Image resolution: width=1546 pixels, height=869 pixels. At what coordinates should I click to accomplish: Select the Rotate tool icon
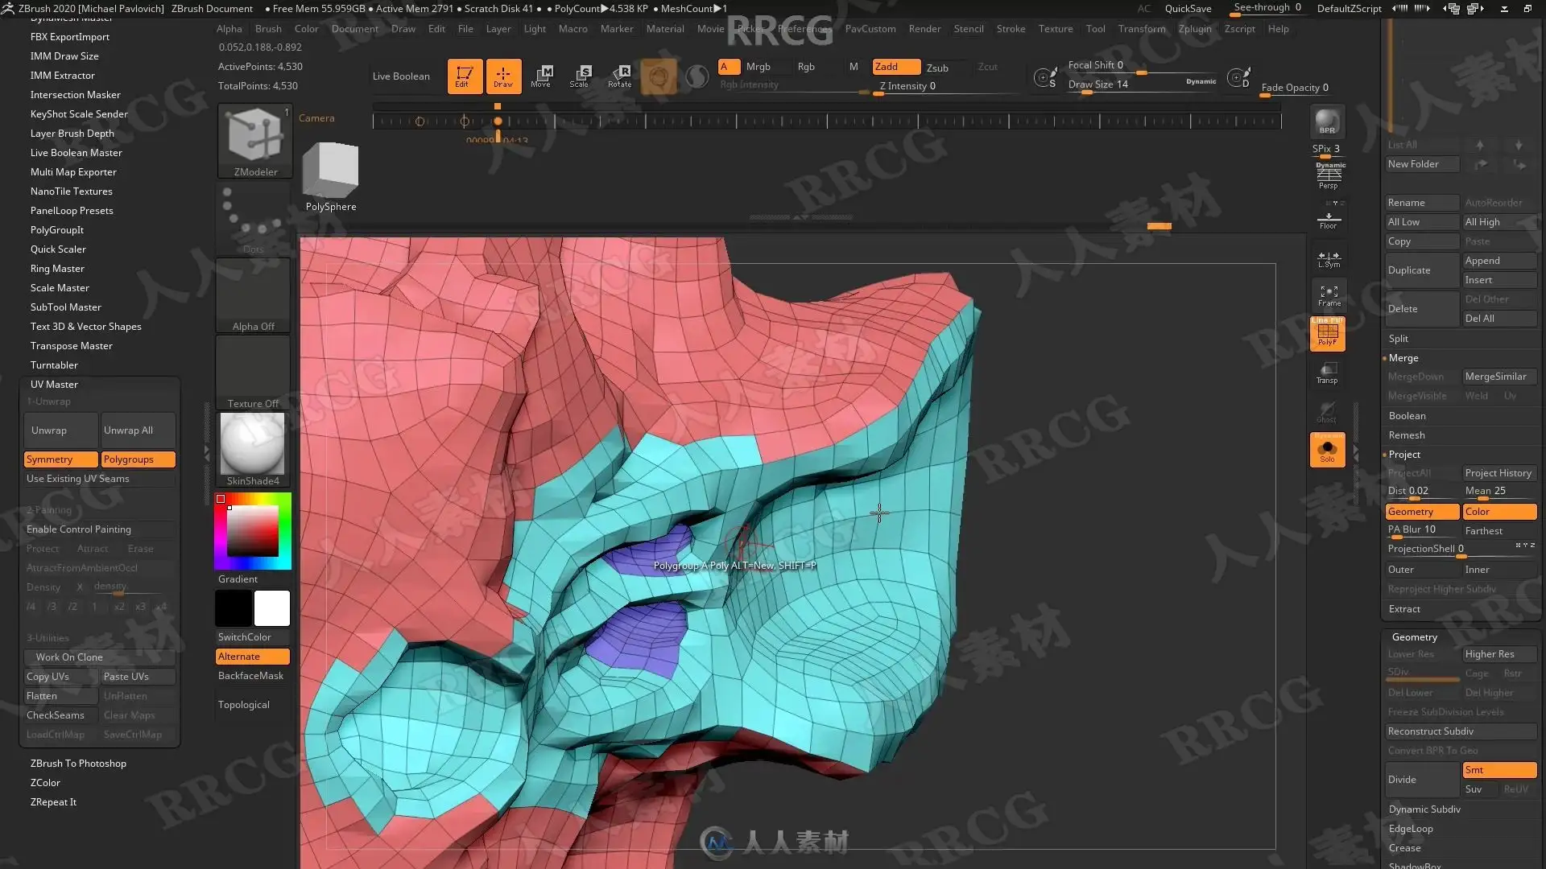(619, 76)
